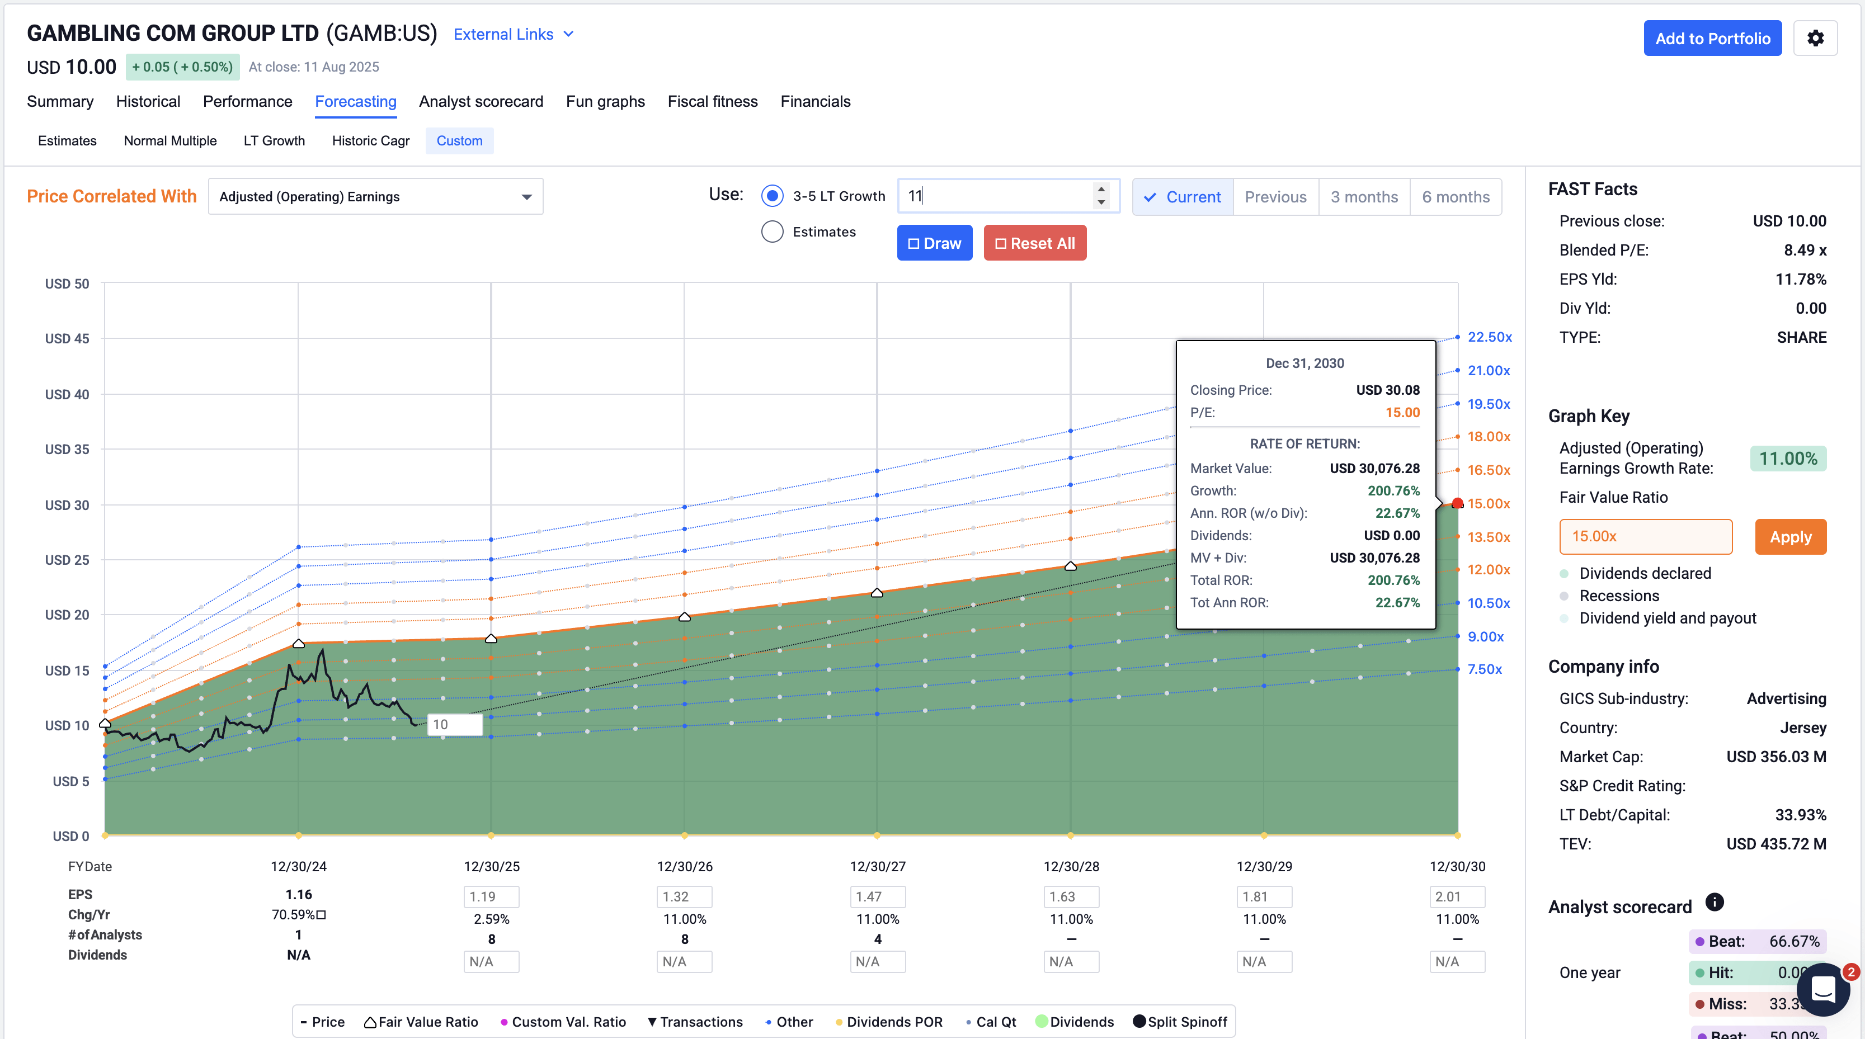Switch to the Normal Multiple sub-tab
1865x1039 pixels.
coord(170,140)
